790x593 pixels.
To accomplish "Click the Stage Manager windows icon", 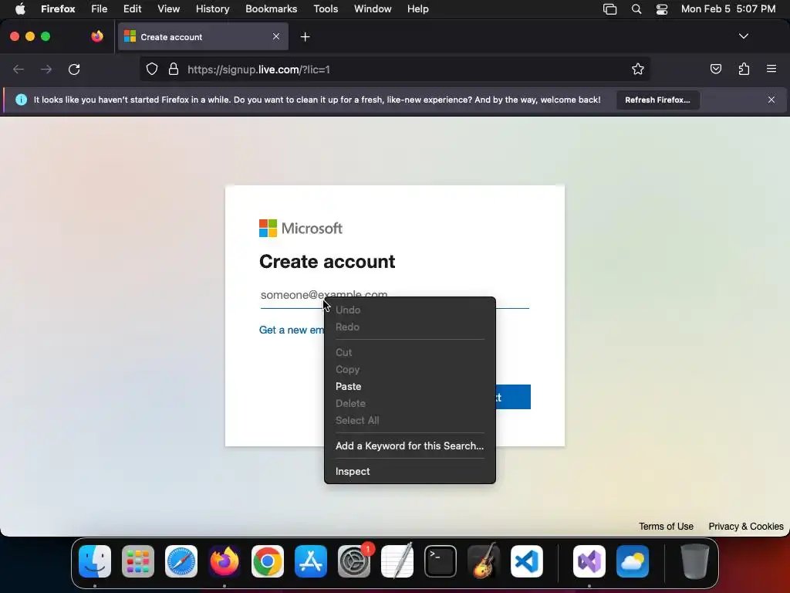I will click(x=609, y=9).
